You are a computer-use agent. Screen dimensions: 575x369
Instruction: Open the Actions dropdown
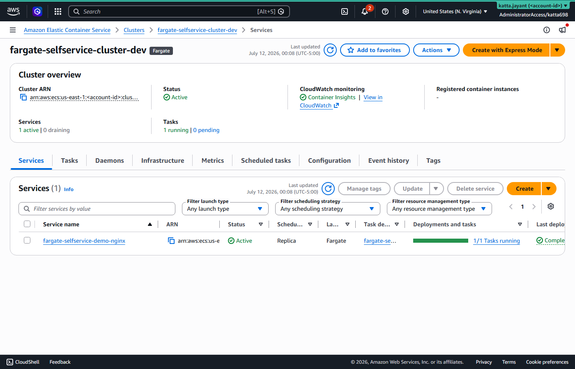click(x=436, y=50)
